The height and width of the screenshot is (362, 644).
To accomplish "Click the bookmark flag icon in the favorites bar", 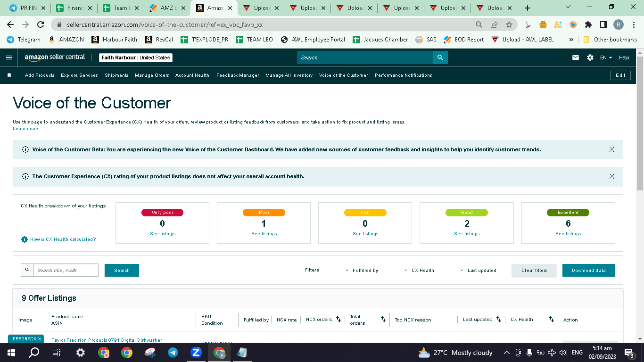I will [9, 75].
